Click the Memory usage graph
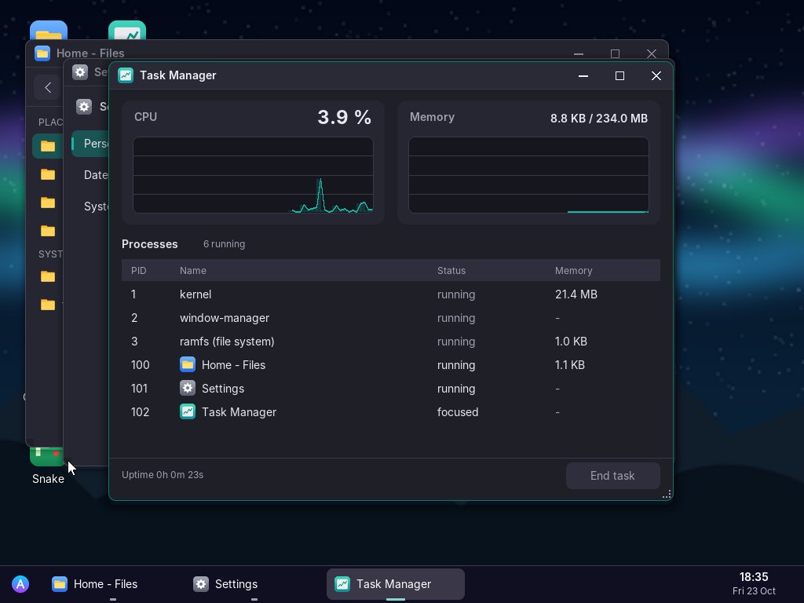804x603 pixels. point(528,175)
